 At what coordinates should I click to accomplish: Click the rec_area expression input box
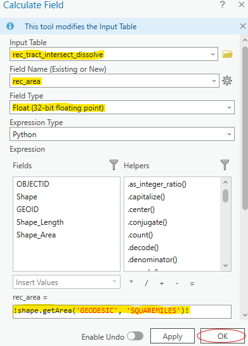[x=122, y=311]
